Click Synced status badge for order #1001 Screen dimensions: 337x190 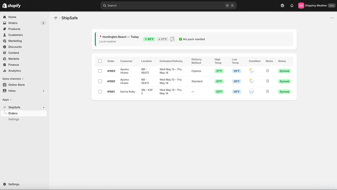[x=284, y=92]
